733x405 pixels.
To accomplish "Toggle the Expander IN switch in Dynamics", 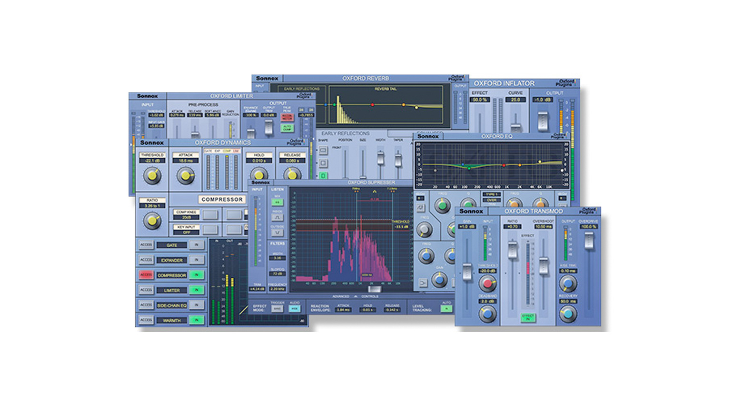I will coord(197,260).
